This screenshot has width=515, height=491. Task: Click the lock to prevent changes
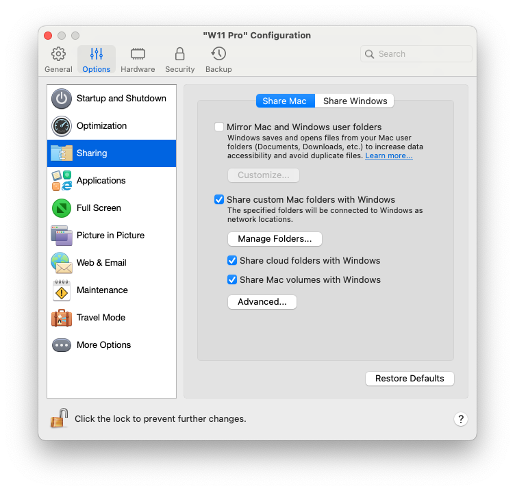coord(59,418)
